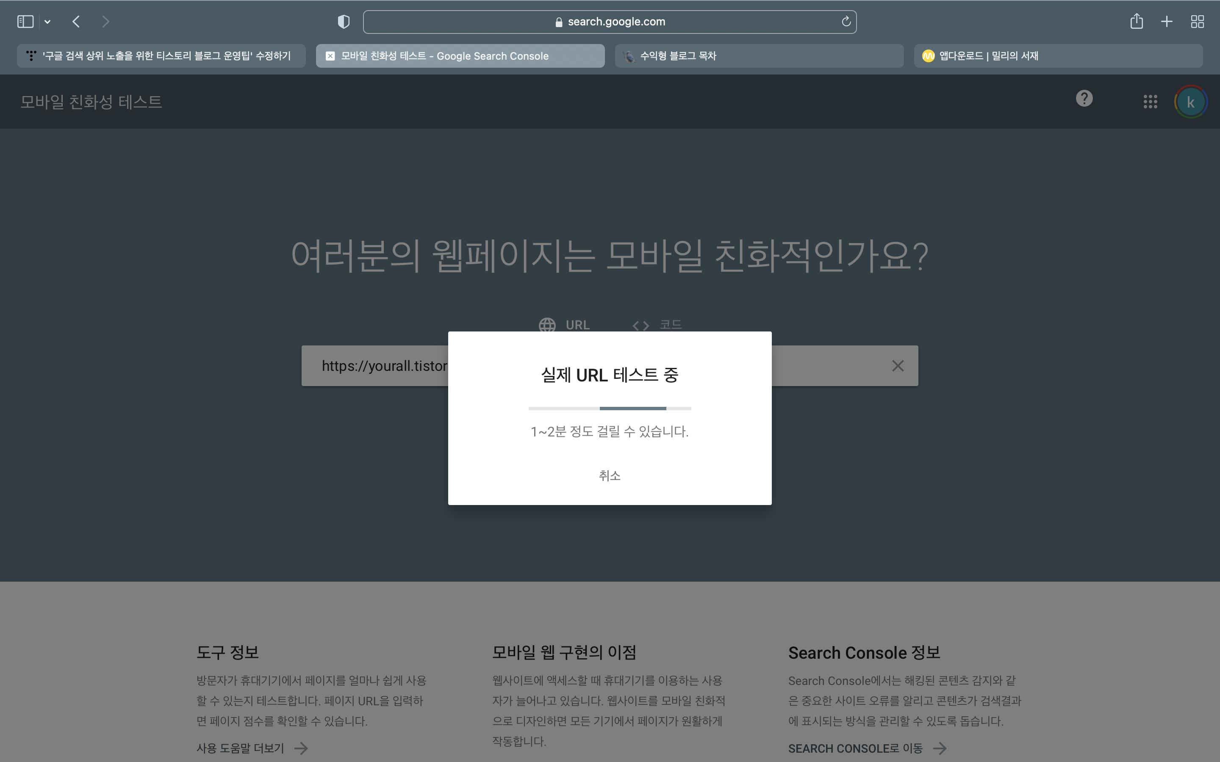This screenshot has height=762, width=1220.
Task: Open the help question mark icon
Action: (1084, 99)
